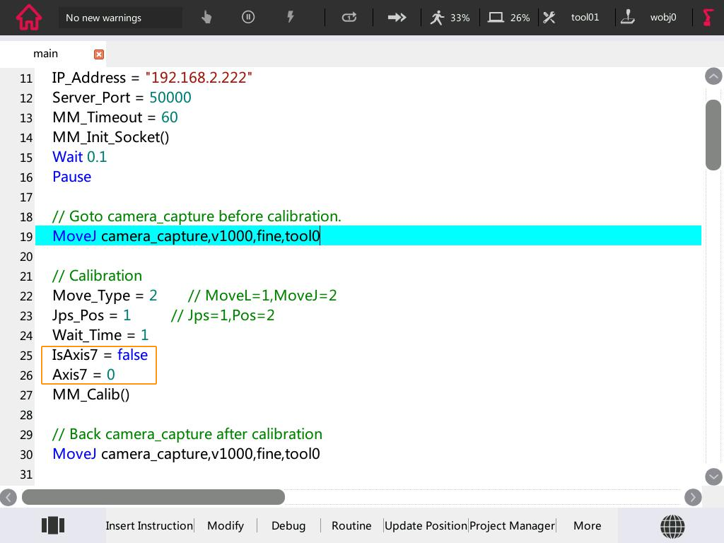The height and width of the screenshot is (543, 724).
Task: Click the red sigma logo icon
Action: pyautogui.click(x=707, y=17)
